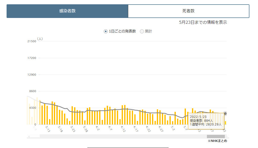This screenshot has width=258, height=148.
Task: Click the bar above the 4/12 label
Action: [122, 115]
